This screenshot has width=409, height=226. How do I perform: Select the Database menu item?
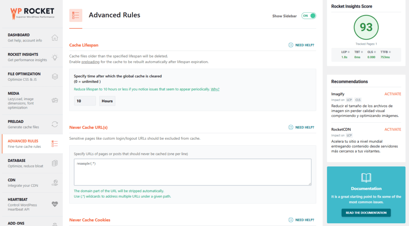pos(32,163)
